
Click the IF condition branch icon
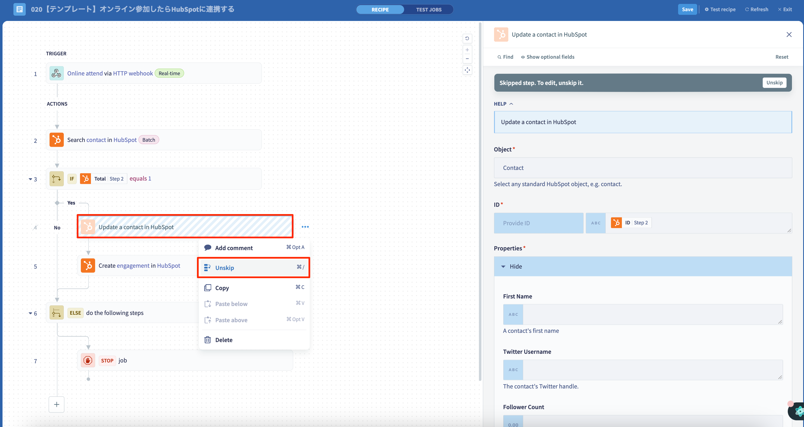57,179
